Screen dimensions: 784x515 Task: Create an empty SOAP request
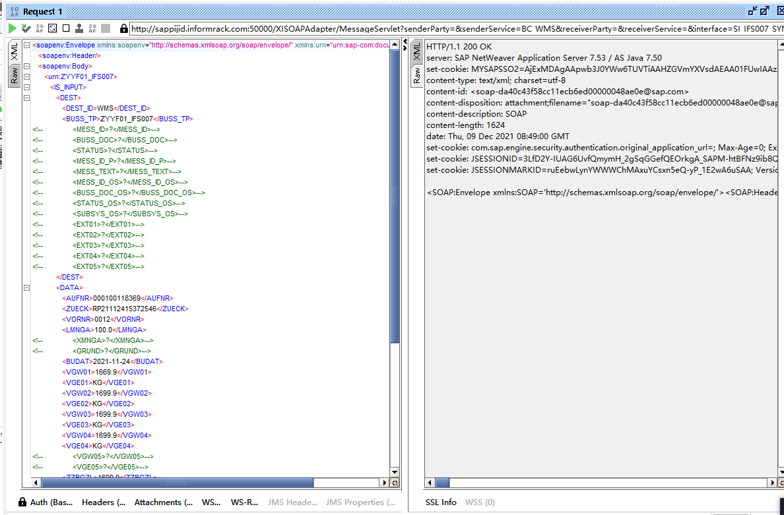[66, 28]
